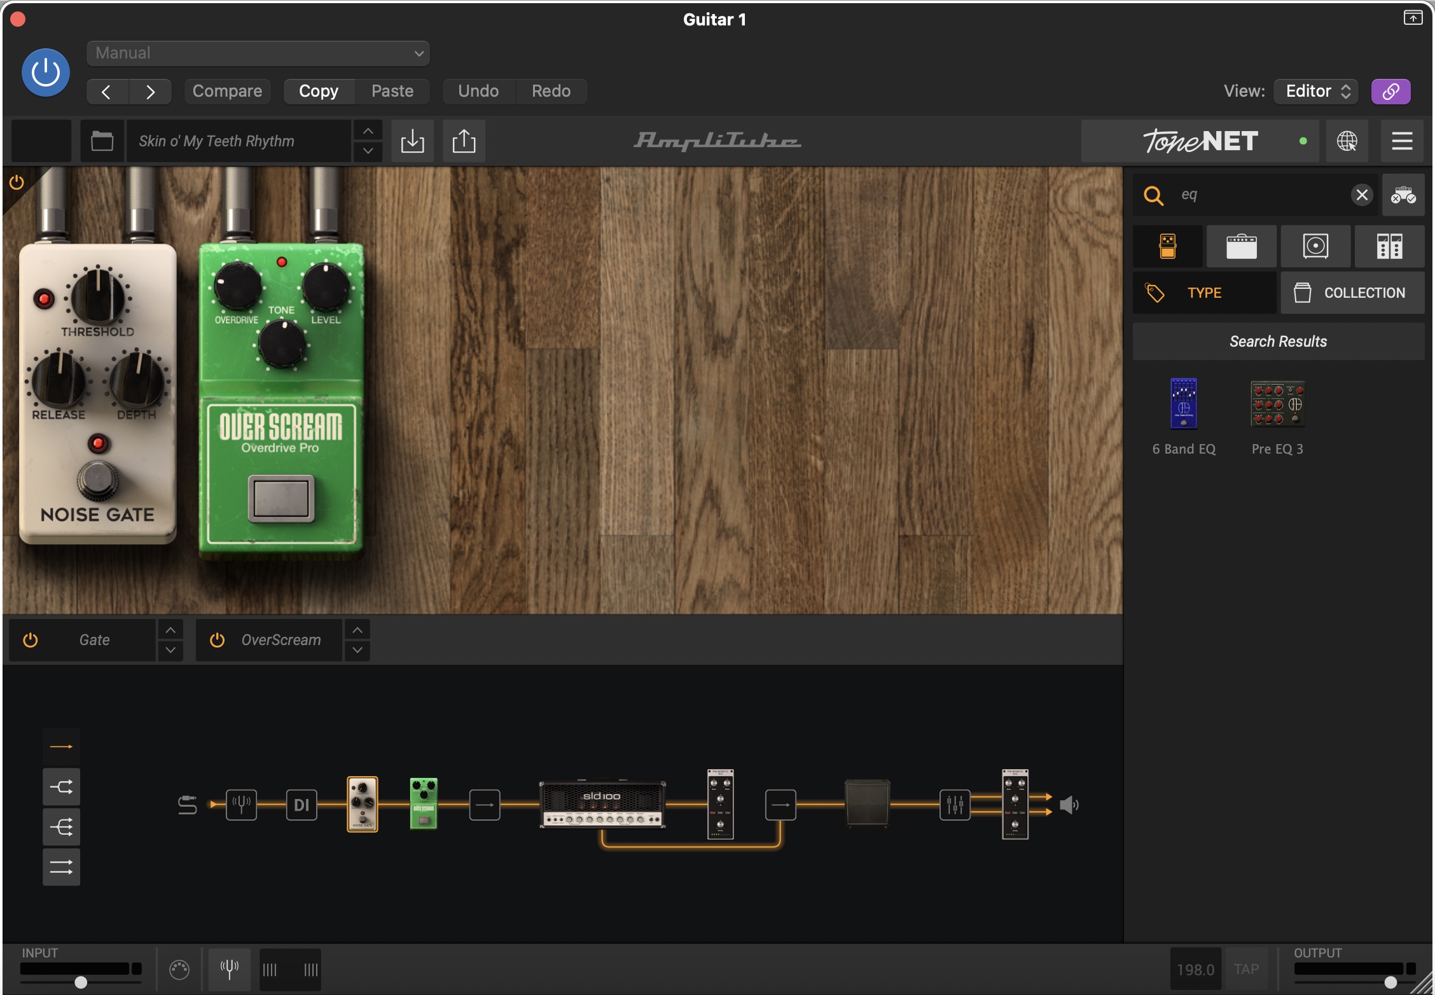Select the green OverScream pedal in chain
The image size is (1435, 995).
424,804
